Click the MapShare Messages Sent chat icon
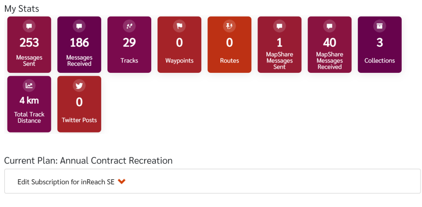The width and height of the screenshot is (422, 207). pyautogui.click(x=279, y=26)
